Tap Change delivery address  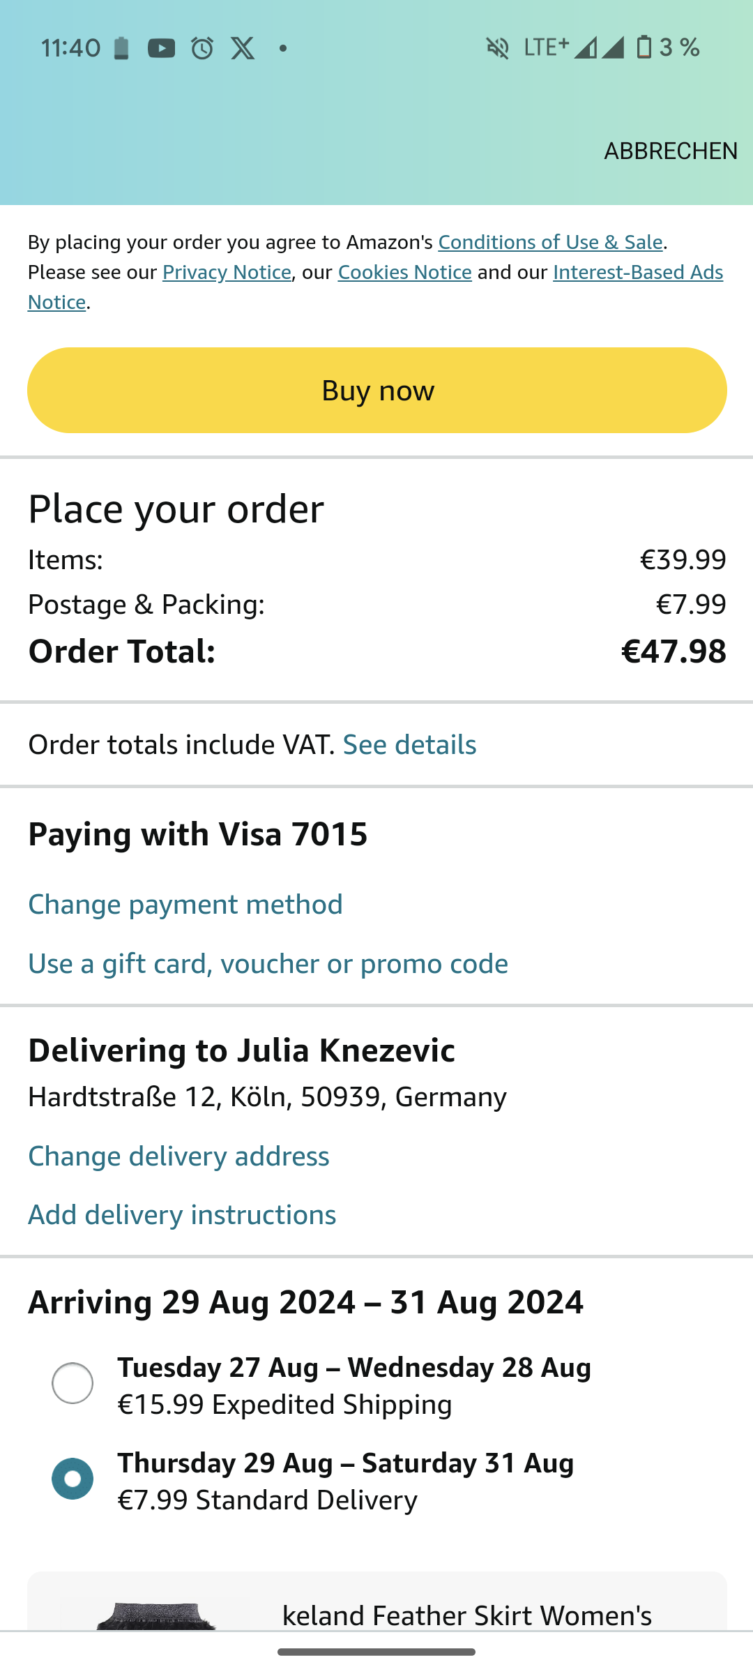[x=178, y=1156]
